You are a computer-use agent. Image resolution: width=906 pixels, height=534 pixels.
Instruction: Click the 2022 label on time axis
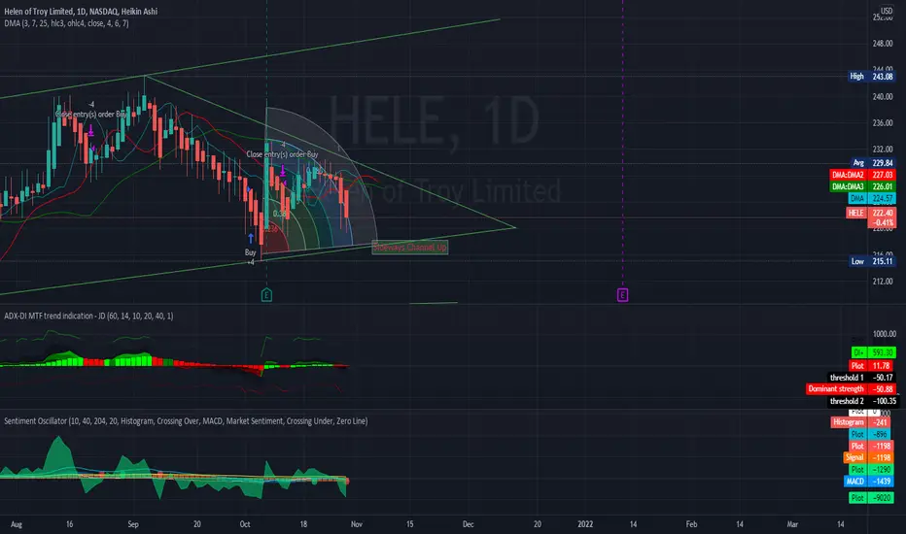585,524
